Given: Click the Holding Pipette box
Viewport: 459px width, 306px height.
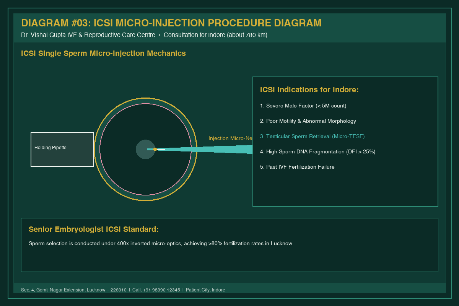Looking at the screenshot, I should [x=62, y=149].
